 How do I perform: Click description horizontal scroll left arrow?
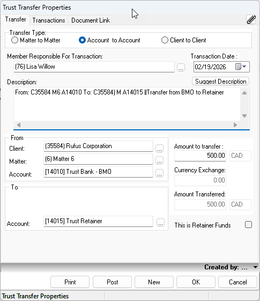tap(19, 125)
